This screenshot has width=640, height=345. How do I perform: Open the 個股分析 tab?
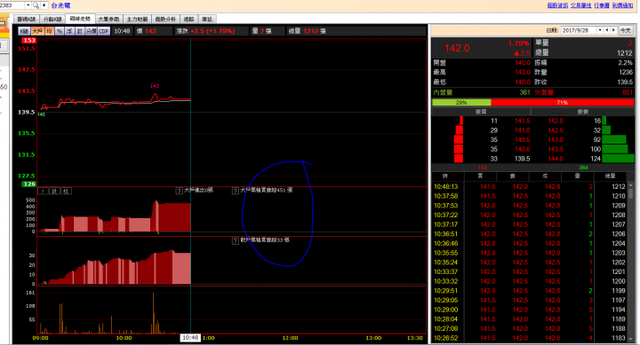[x=165, y=20]
